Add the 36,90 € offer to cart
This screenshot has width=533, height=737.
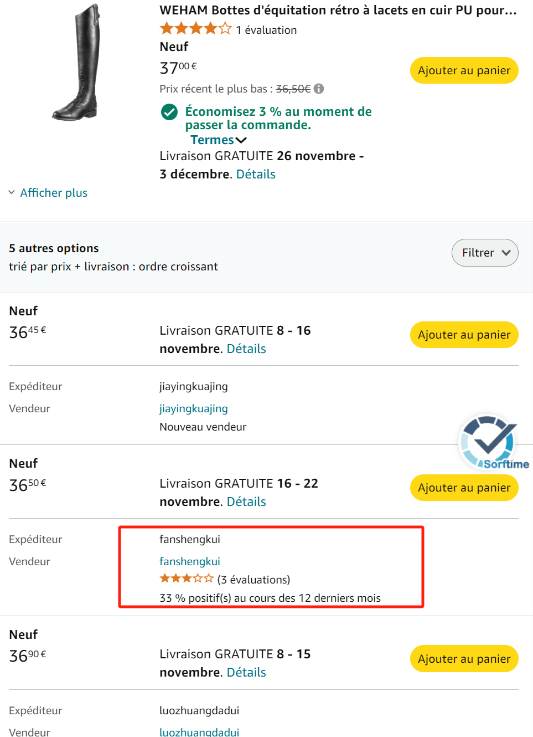(464, 659)
